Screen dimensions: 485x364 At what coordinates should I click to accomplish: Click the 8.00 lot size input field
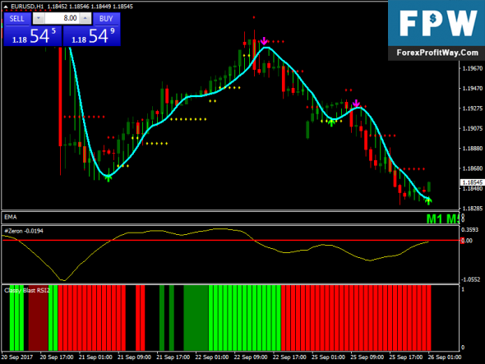point(62,18)
